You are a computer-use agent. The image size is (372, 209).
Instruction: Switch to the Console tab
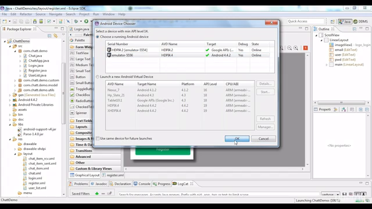point(142,183)
